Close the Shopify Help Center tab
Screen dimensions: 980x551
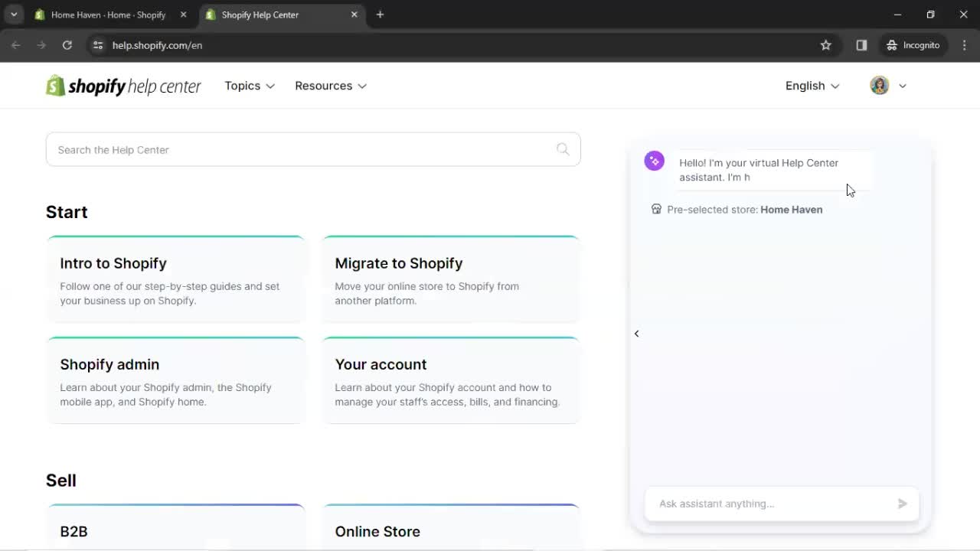coord(354,15)
